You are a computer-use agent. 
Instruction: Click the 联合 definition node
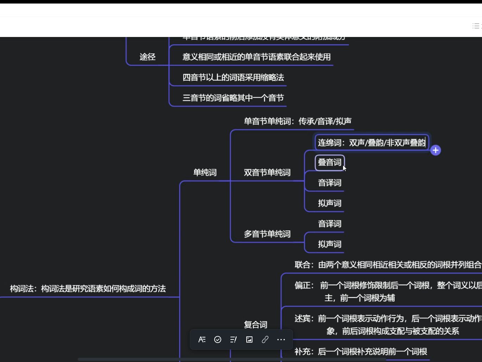(388, 264)
